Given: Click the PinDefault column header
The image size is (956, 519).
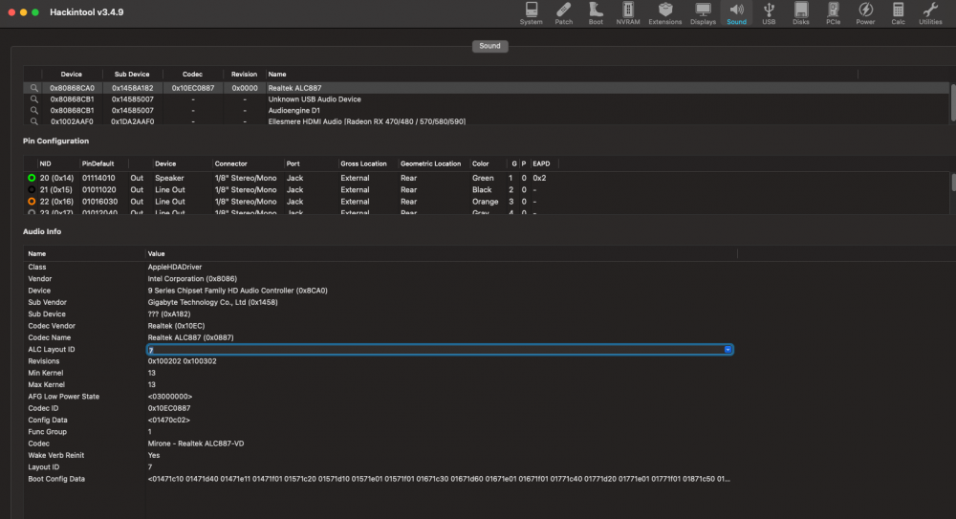Looking at the screenshot, I should pyautogui.click(x=98, y=164).
